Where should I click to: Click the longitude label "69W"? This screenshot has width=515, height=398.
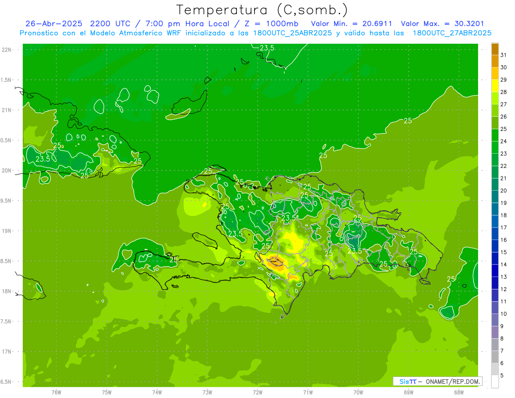[x=409, y=392]
